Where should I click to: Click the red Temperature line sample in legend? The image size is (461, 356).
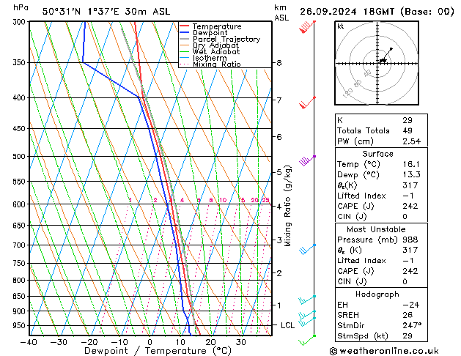[185, 26]
